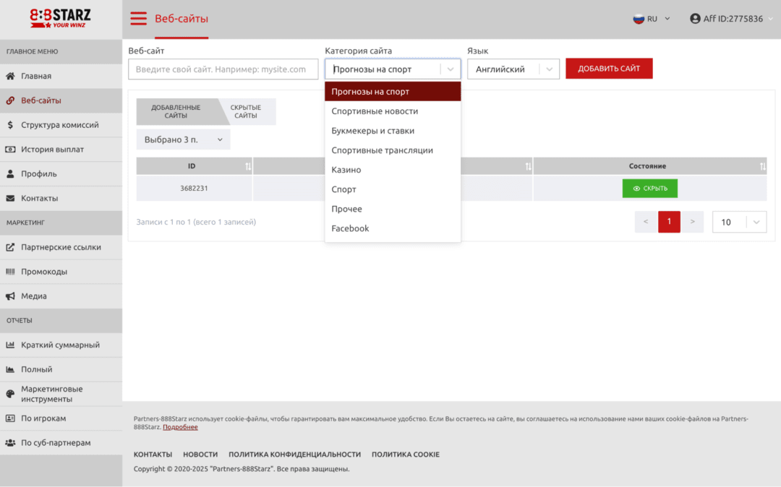
Task: Open the Язык dropdown showing Английский
Action: pyautogui.click(x=513, y=69)
